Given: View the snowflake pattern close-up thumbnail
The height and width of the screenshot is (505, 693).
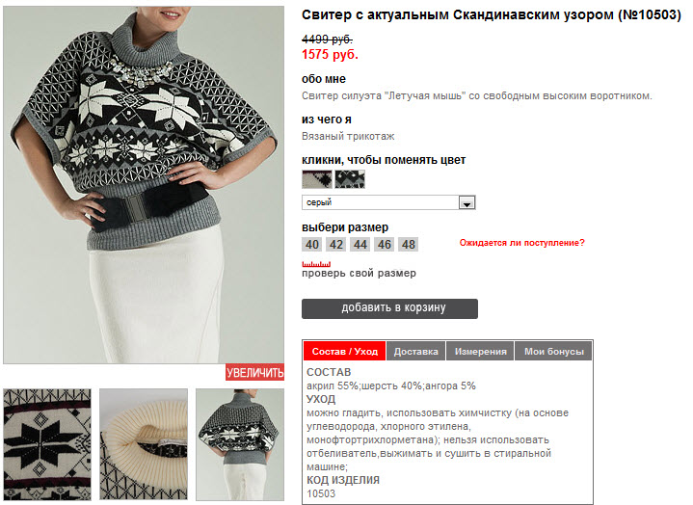Looking at the screenshot, I should tap(47, 444).
